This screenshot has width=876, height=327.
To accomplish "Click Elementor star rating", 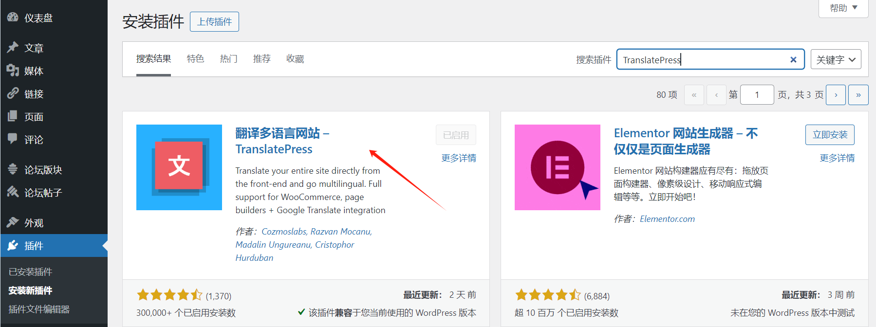I will pyautogui.click(x=548, y=295).
